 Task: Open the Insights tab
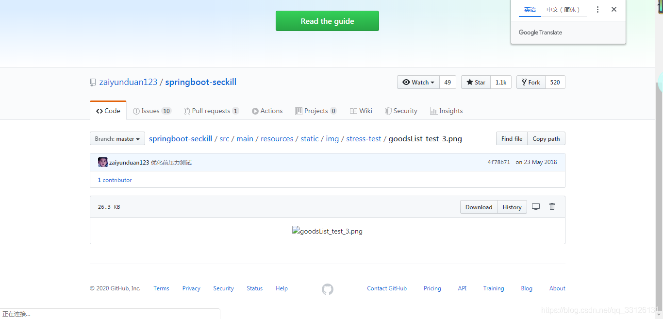[446, 111]
